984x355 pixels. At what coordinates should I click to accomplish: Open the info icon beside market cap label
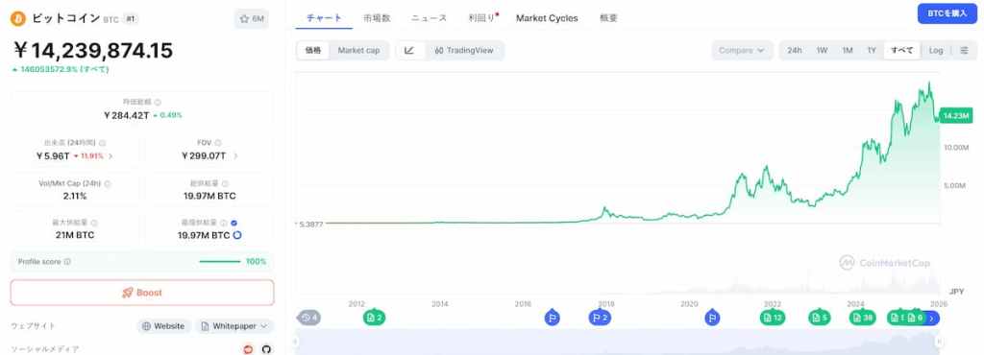click(x=158, y=102)
